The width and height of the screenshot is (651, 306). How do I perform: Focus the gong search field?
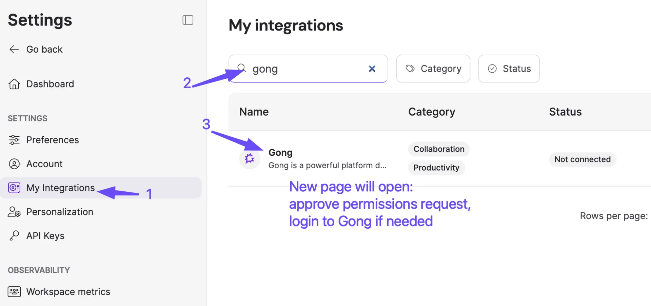(308, 69)
